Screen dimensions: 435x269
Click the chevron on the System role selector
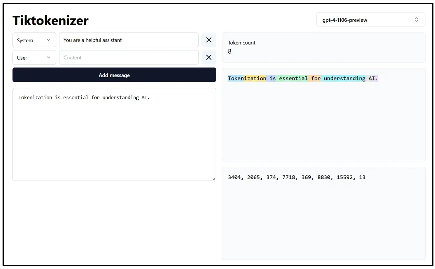(49, 40)
